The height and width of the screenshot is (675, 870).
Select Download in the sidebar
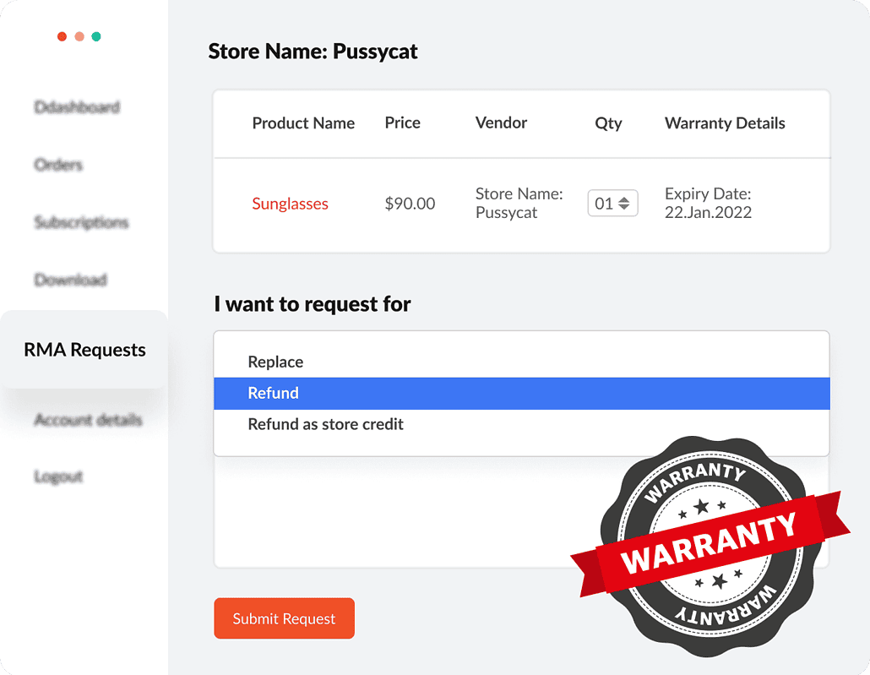(x=70, y=280)
